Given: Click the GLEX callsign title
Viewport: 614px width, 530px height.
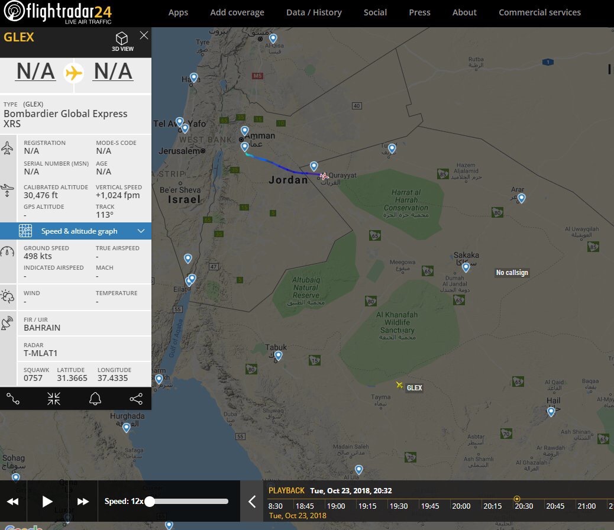Looking at the screenshot, I should 19,37.
